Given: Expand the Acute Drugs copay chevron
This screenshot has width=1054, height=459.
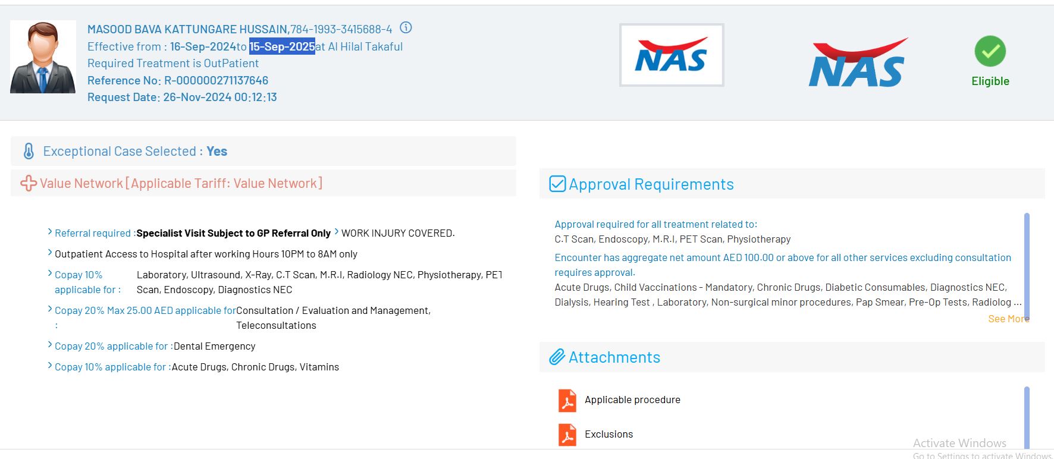Looking at the screenshot, I should click(x=50, y=366).
